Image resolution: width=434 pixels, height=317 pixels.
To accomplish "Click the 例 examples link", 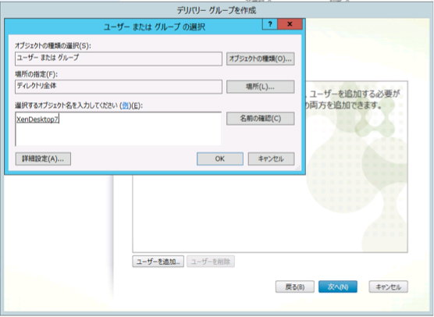I will (x=126, y=105).
